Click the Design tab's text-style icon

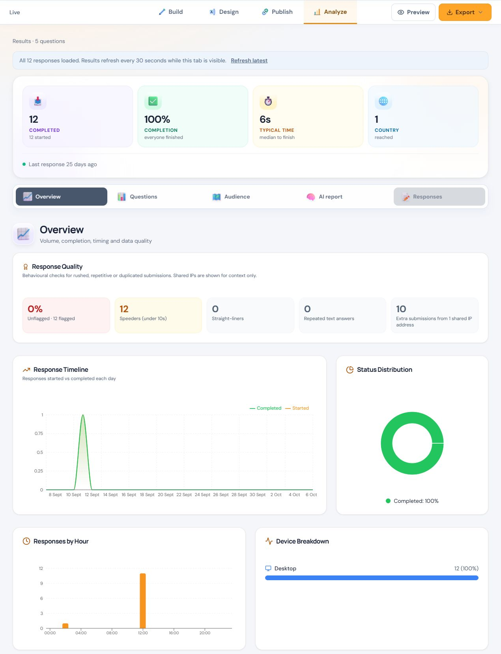tap(213, 12)
